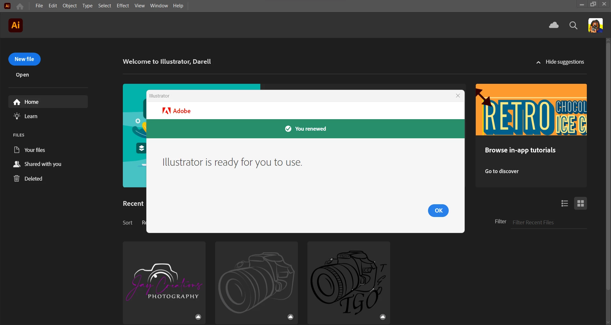The width and height of the screenshot is (611, 325).
Task: Confirm with the OK button
Action: (439, 211)
